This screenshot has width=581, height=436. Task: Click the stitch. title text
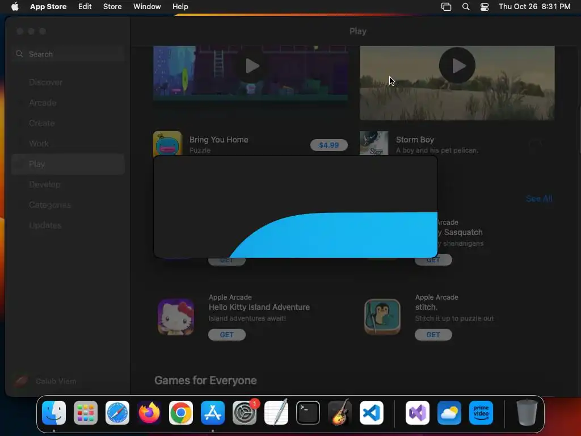[x=426, y=307]
